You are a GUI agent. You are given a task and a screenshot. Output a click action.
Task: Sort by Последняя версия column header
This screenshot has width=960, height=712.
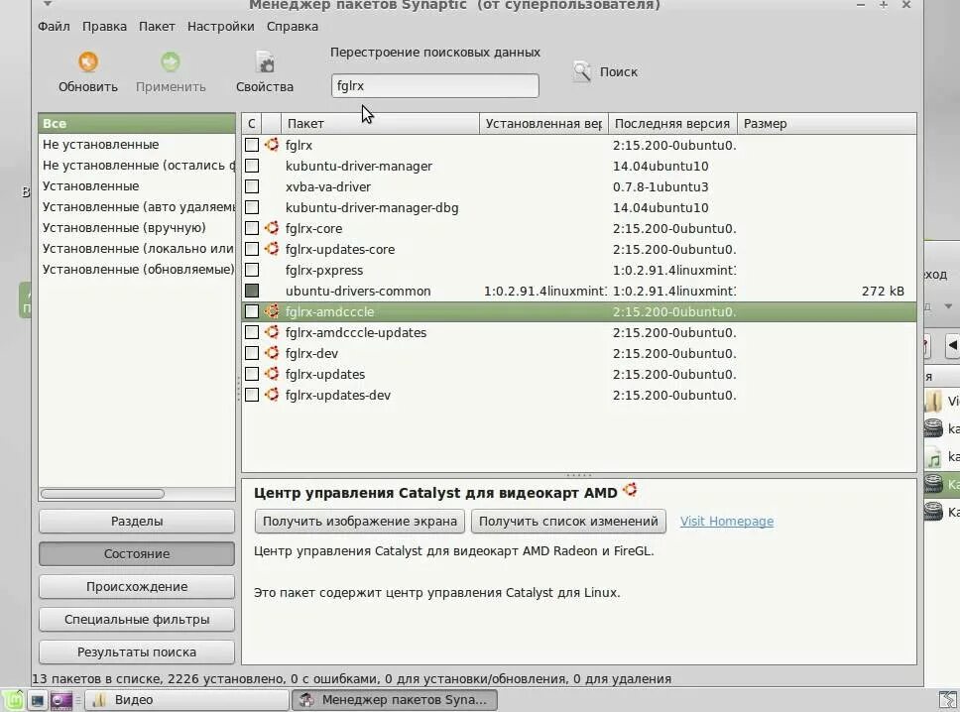pyautogui.click(x=672, y=124)
